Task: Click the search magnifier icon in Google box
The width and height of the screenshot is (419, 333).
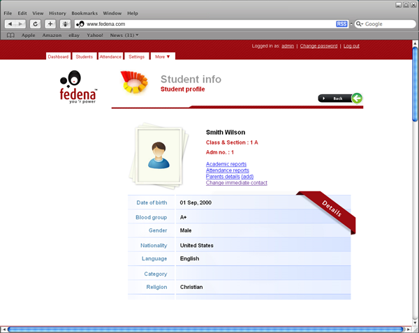Action: 359,24
